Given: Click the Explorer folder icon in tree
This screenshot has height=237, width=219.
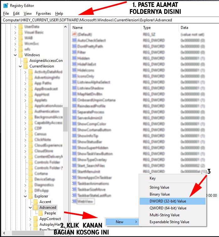Looking at the screenshot, I should tap(31, 196).
